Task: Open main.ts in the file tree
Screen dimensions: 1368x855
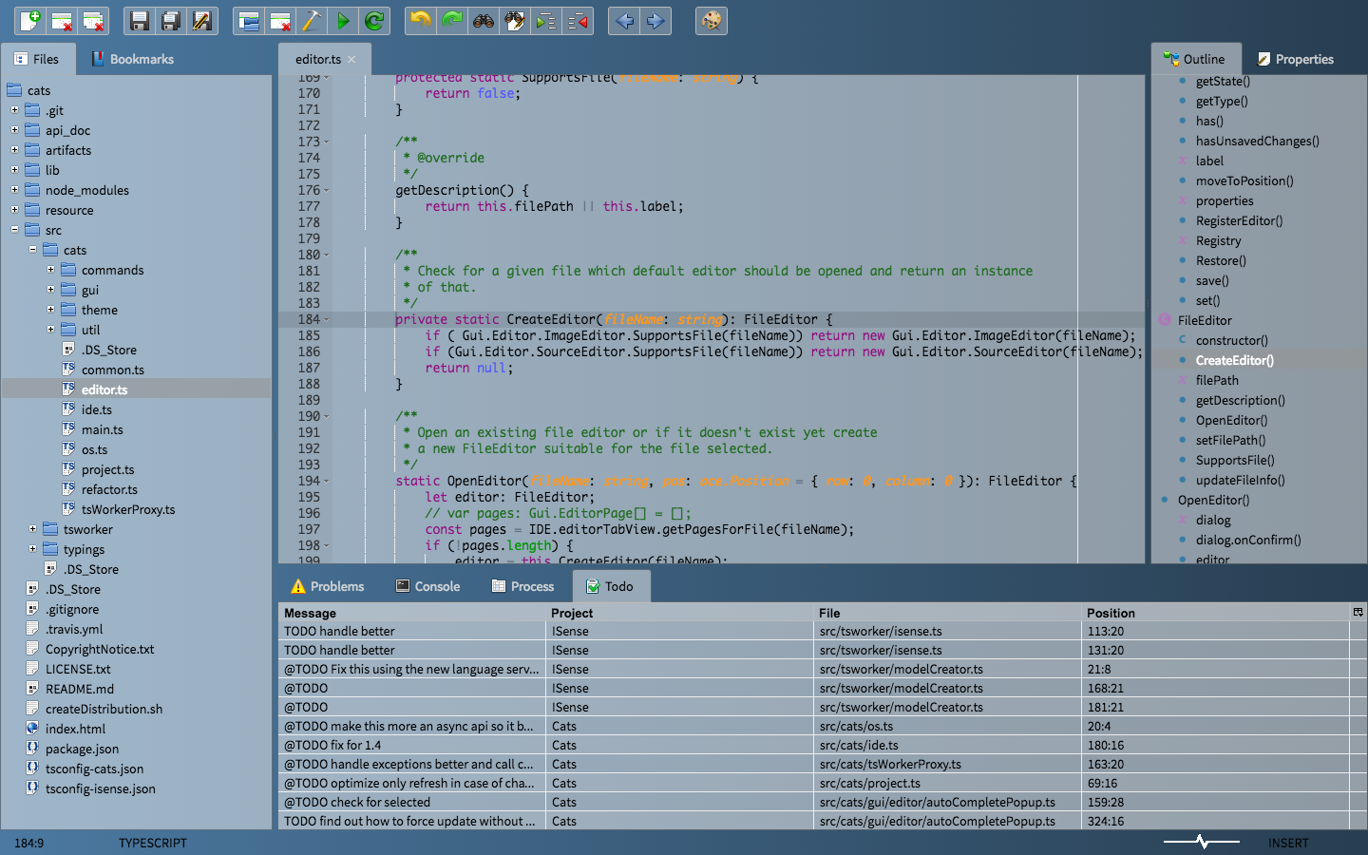Action: 103,429
